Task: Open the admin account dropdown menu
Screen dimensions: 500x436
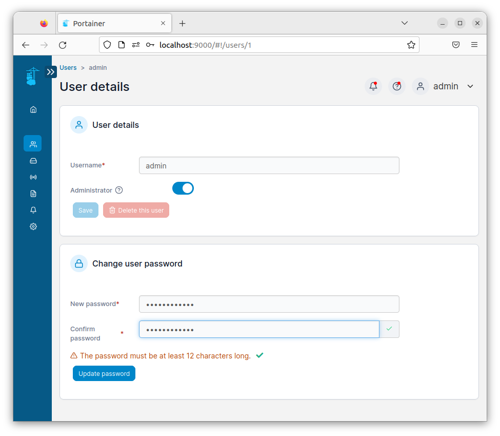Action: 446,86
